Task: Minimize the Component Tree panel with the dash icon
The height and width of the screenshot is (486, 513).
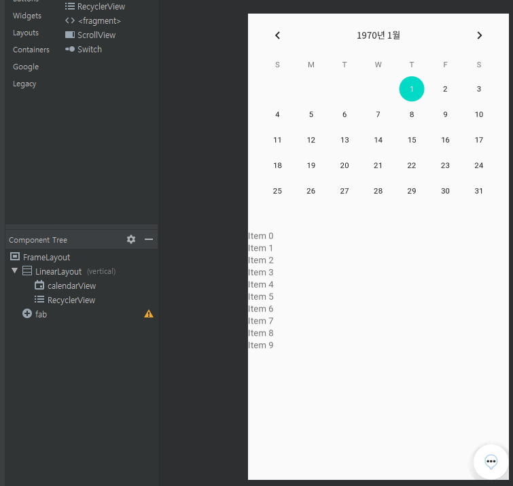Action: (149, 239)
